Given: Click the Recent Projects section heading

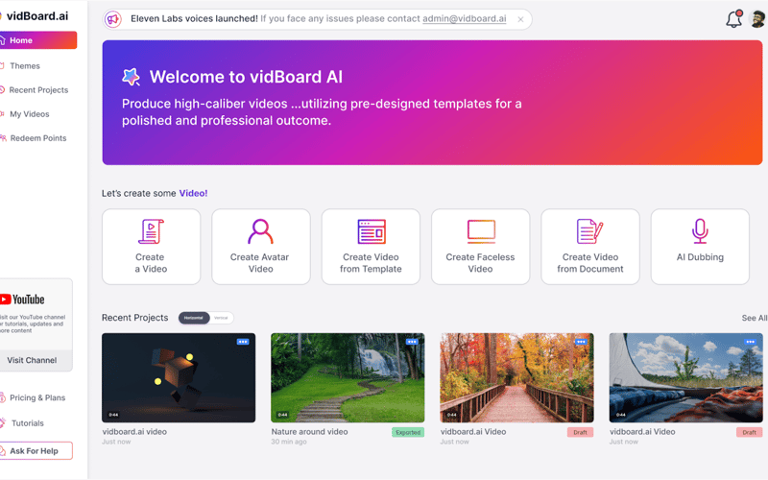Looking at the screenshot, I should tap(134, 318).
